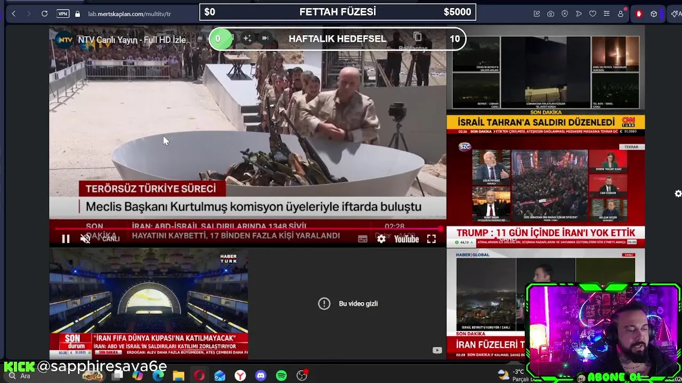
Task: Open the page settings gear at right edge
Action: point(678,194)
